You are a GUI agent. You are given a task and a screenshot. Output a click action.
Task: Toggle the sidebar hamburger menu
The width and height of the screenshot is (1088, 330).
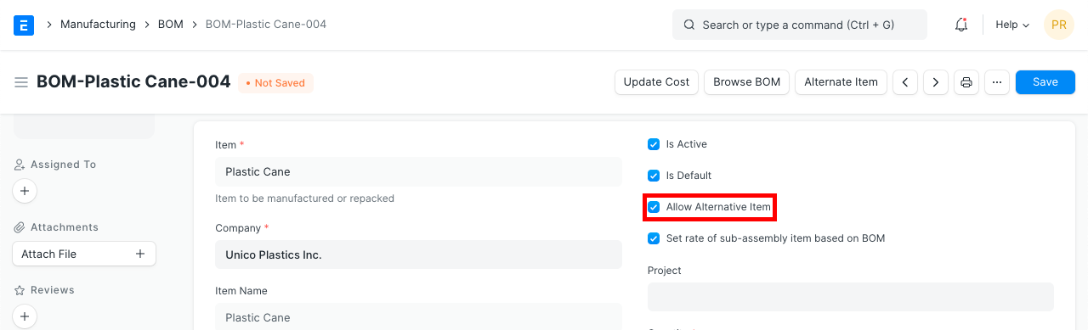[x=21, y=82]
